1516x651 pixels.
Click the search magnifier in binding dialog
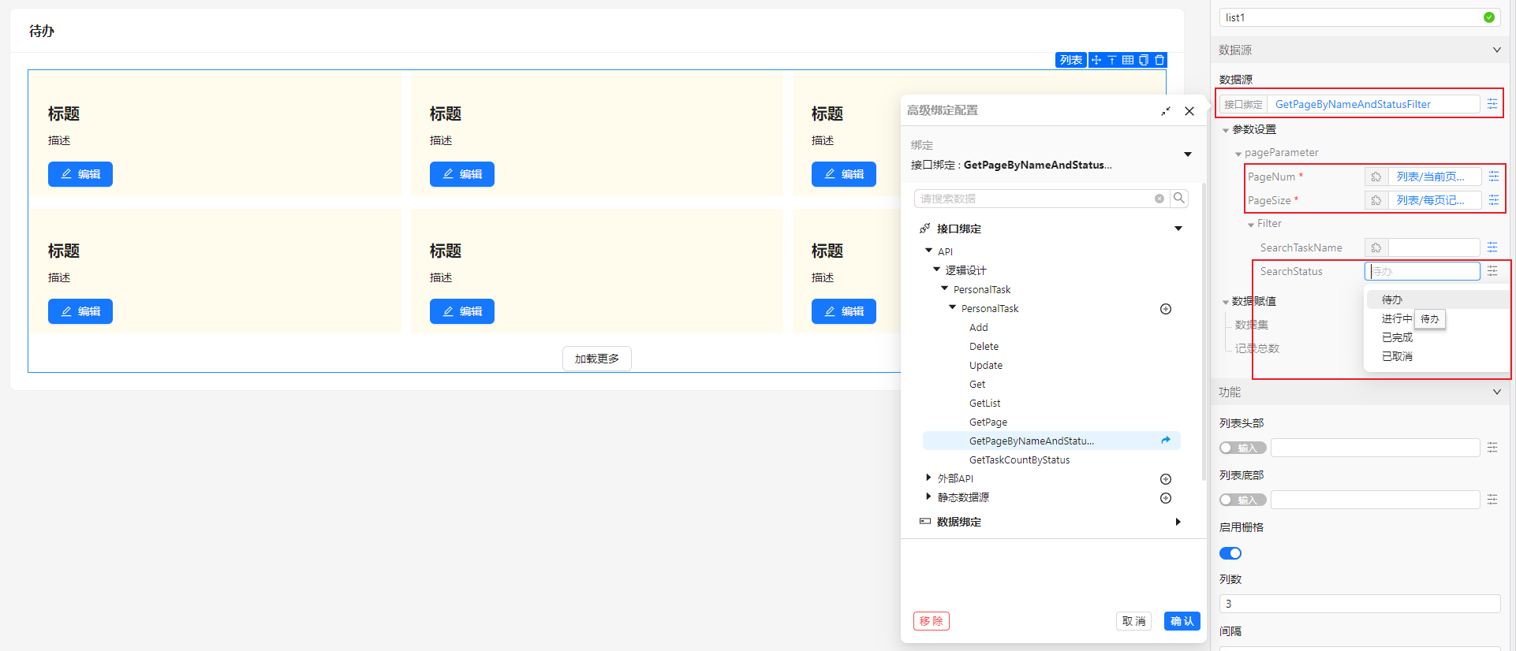(1179, 198)
